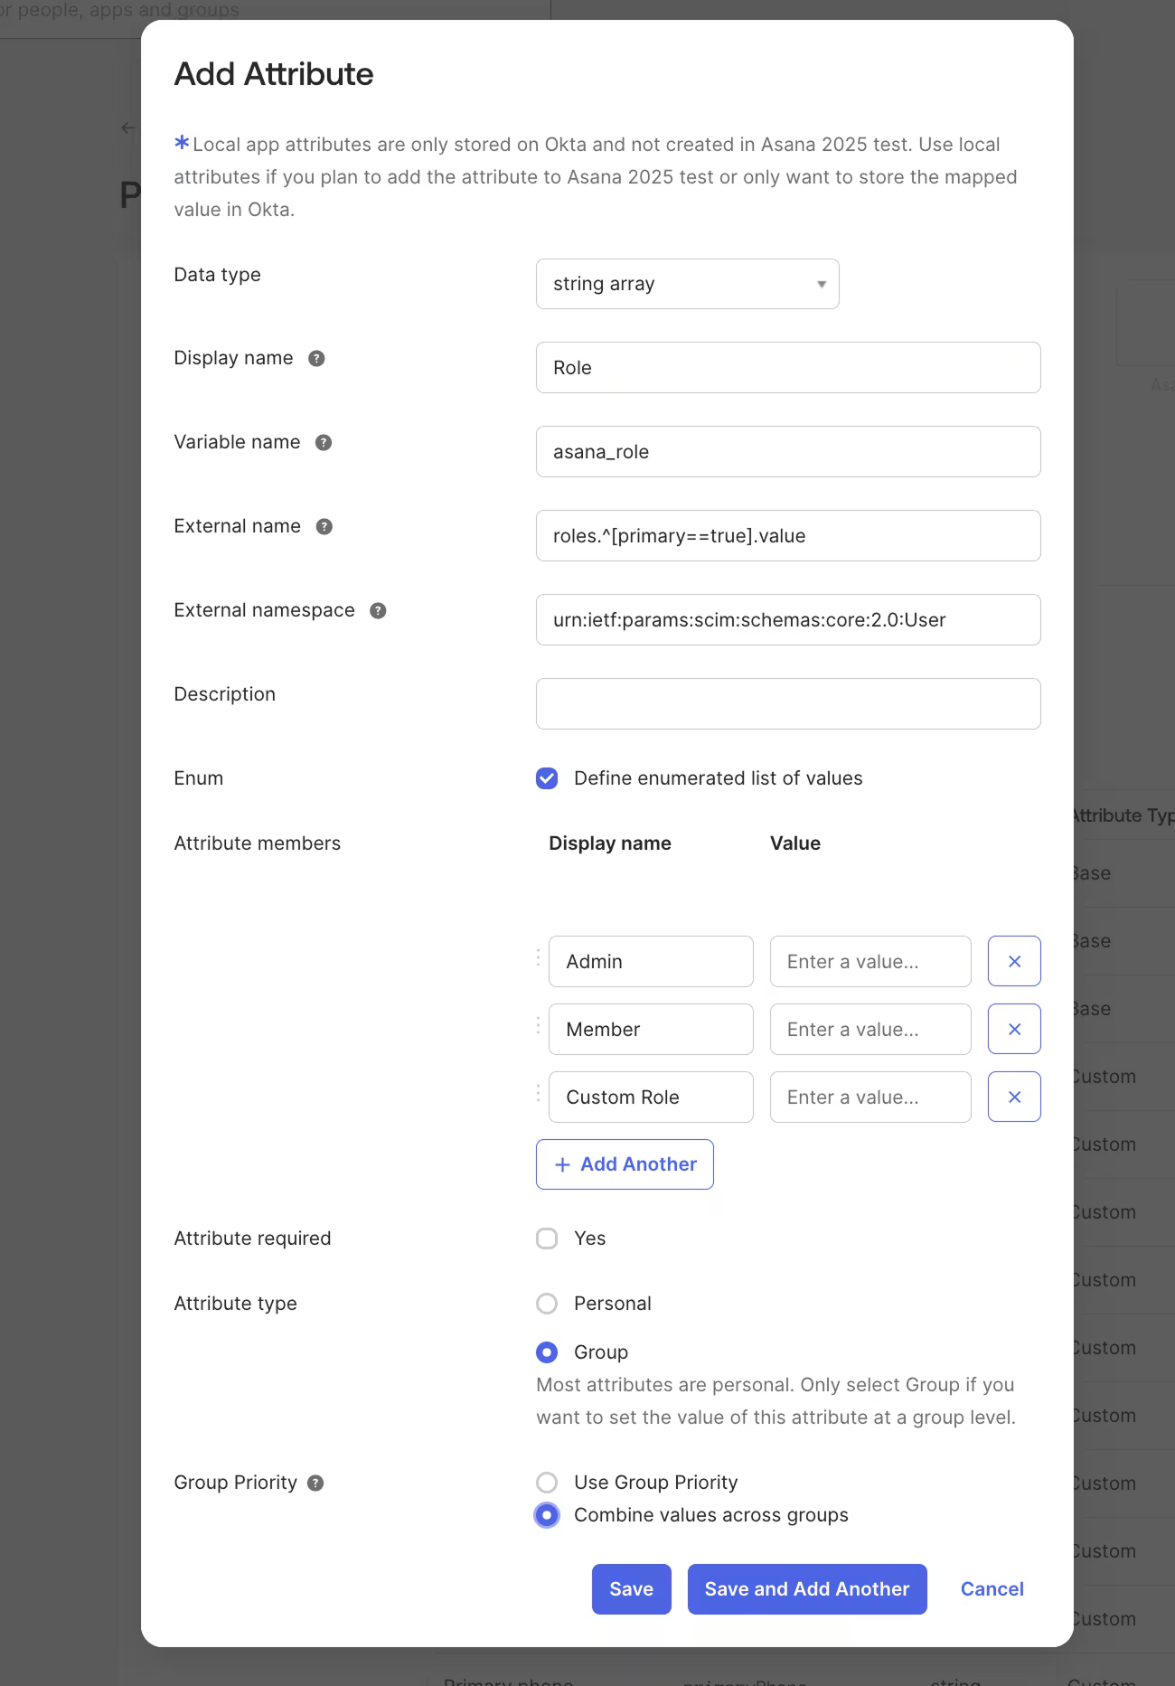Viewport: 1175px width, 1686px height.
Task: Remove the Custom Role member row
Action: (1014, 1097)
